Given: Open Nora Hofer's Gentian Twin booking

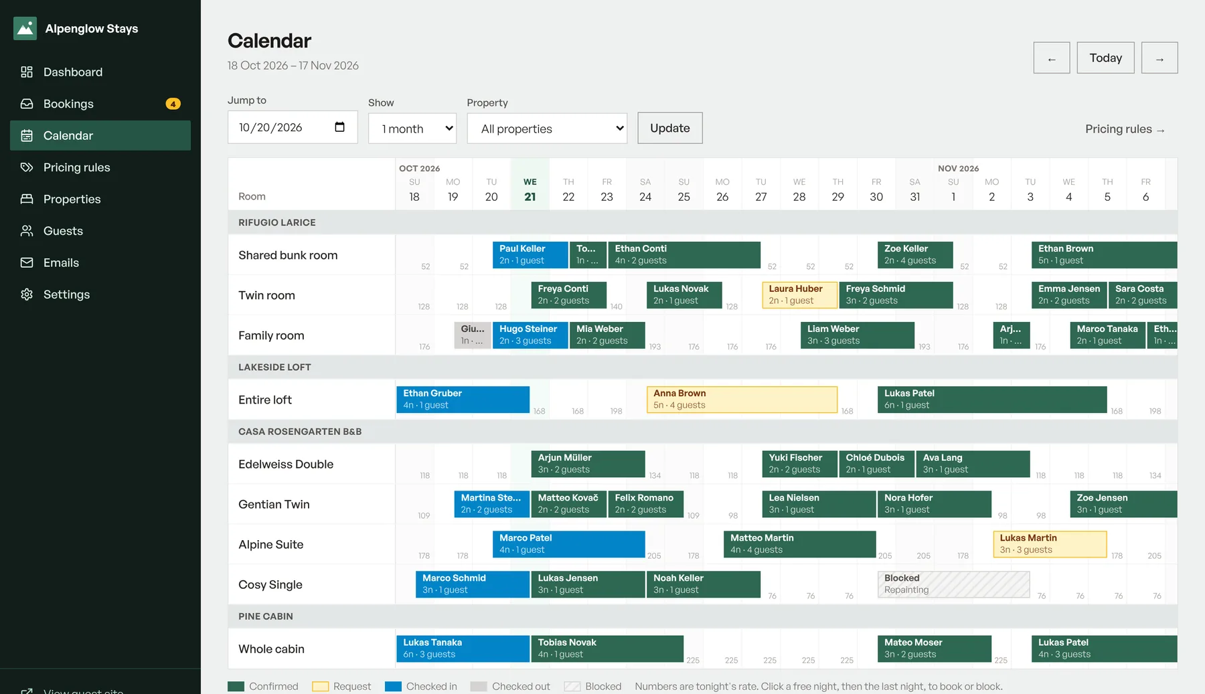Looking at the screenshot, I should [934, 504].
